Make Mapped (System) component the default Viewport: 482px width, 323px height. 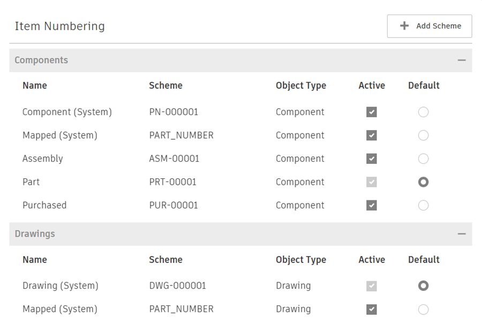[423, 136]
